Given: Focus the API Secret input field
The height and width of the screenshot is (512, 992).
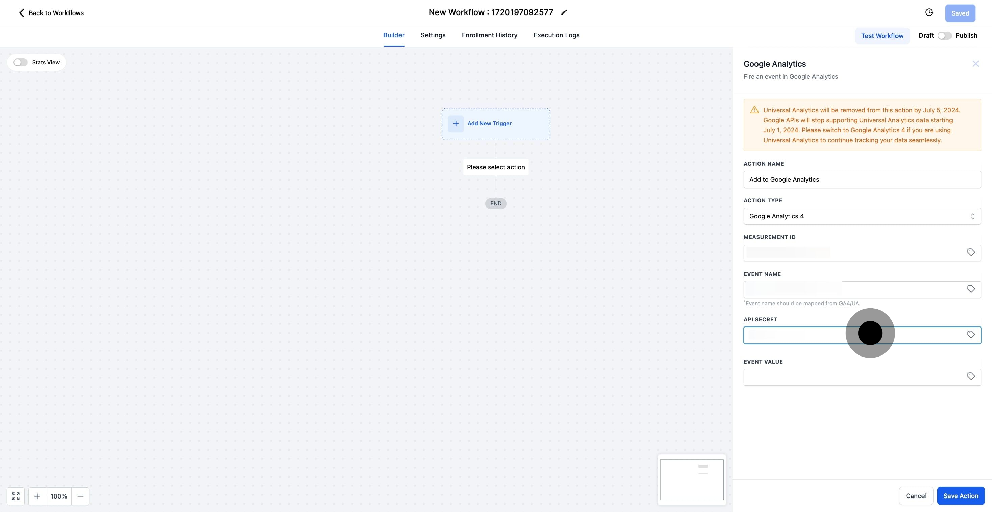Looking at the screenshot, I should (862, 335).
